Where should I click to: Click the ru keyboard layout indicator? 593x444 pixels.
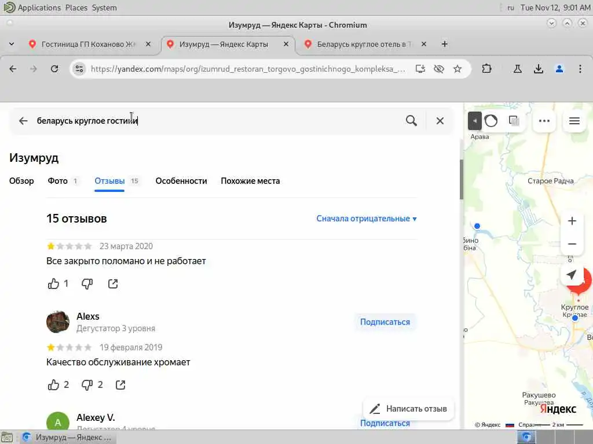click(511, 8)
